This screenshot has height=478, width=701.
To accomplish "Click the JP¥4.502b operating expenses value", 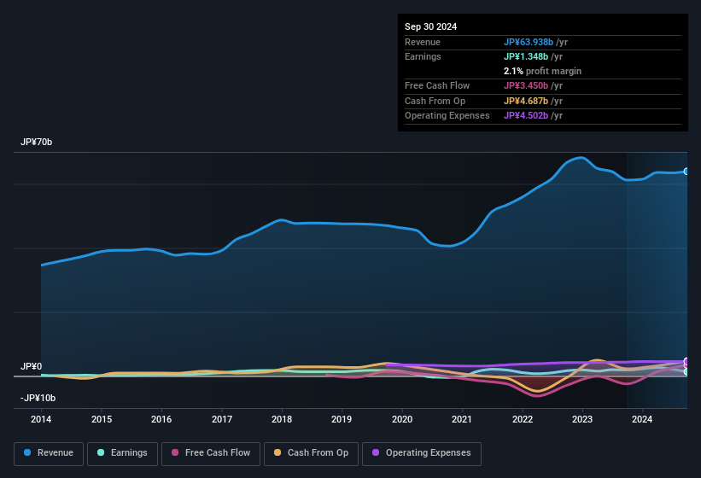I will 526,115.
